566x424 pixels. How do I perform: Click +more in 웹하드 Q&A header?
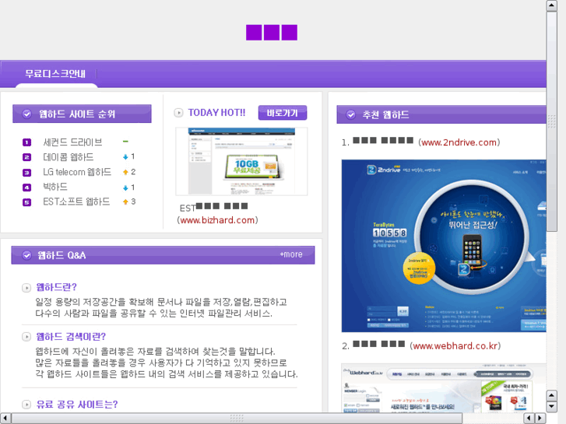pos(291,254)
